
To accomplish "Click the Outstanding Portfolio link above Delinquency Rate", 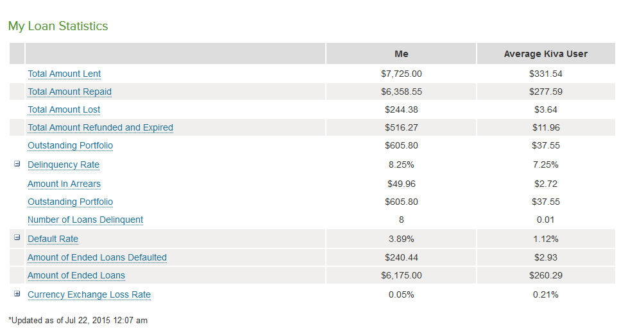I will tap(70, 145).
